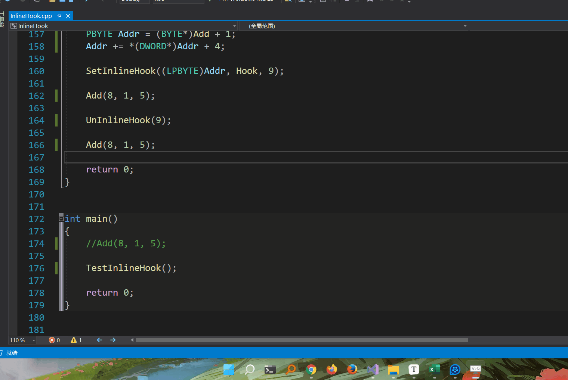Pin the InlineHook.cpp tab
568x380 pixels.
coord(59,16)
